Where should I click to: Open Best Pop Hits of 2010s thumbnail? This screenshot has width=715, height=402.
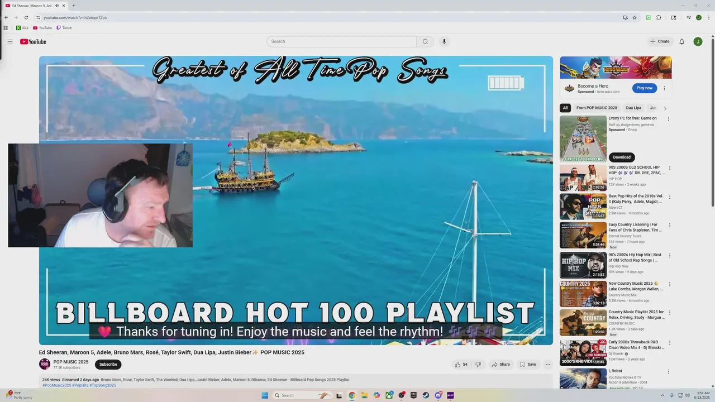(583, 207)
